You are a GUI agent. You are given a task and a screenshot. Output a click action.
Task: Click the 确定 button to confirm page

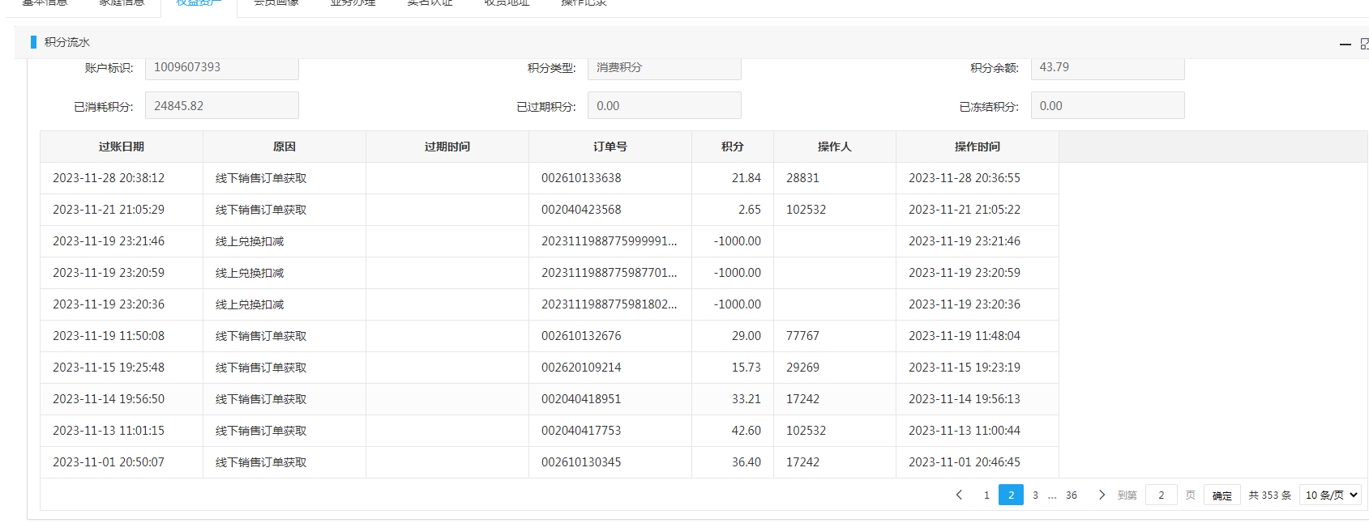[1221, 495]
